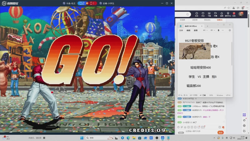Open the 查看 menu in Notepad
Viewport: 250px width, 141px height.
pyautogui.click(x=196, y=30)
